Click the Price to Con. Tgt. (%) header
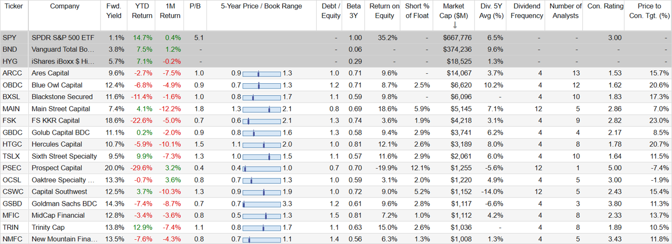Screen dimensions: 672x244 (650, 11)
